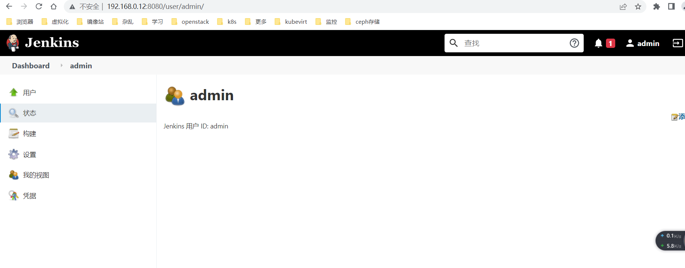Viewport: 685px width, 268px height.
Task: Click the large admin page heading
Action: click(x=212, y=95)
